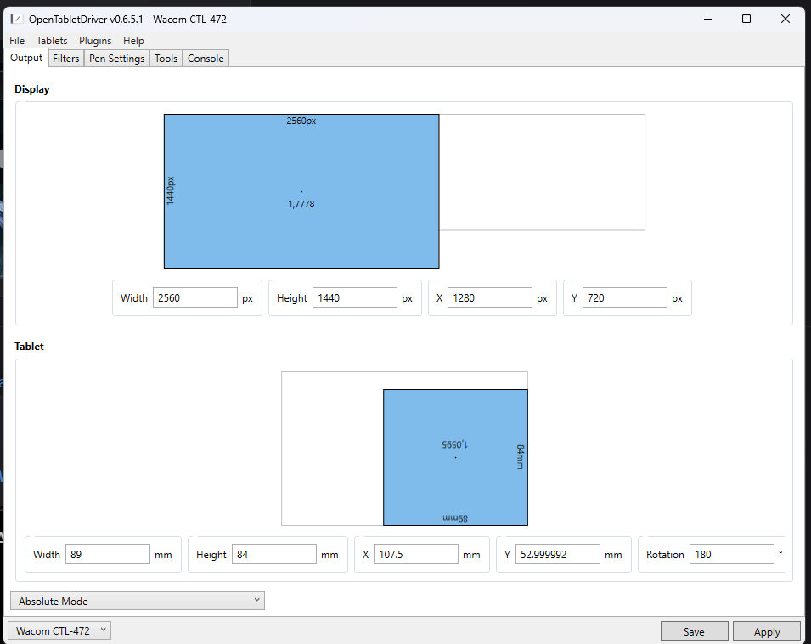811x644 pixels.
Task: Select the blue tablet area 89mm rectangle
Action: tap(456, 457)
